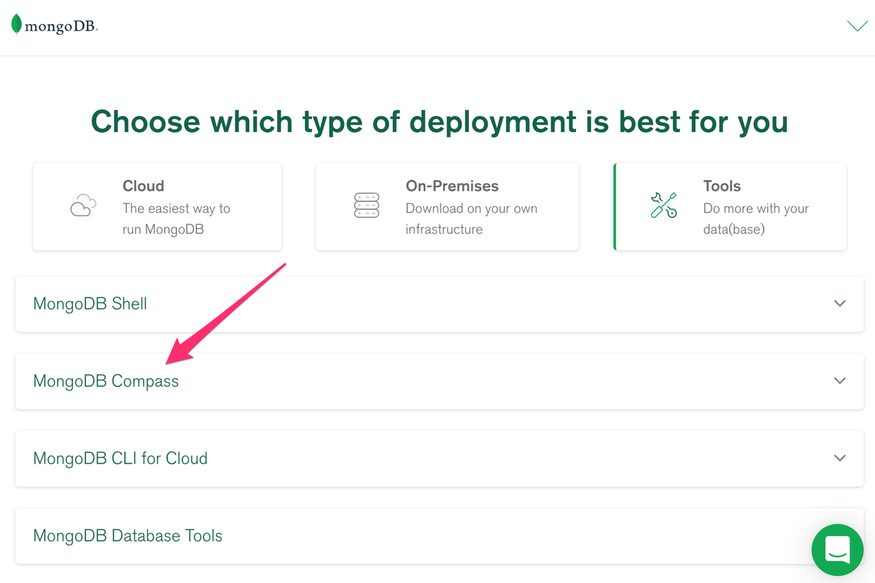Open the green header chevron menu
The height and width of the screenshot is (583, 875).
tap(857, 26)
